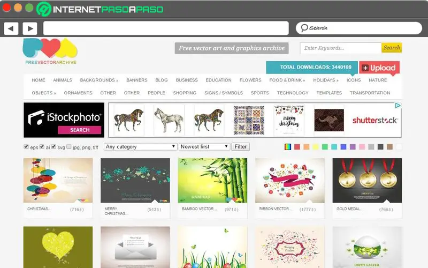Click the Enter Keywords search field
The image size is (428, 268).
[341, 48]
